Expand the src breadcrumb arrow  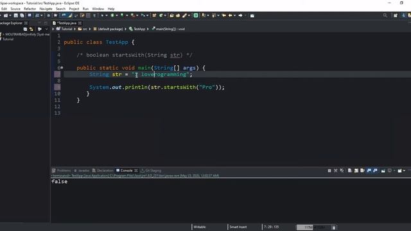coord(90,29)
